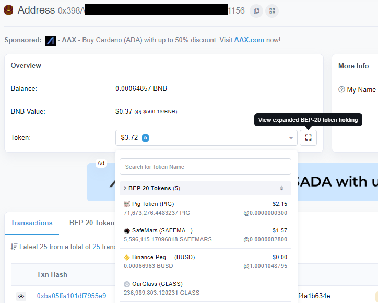Click the AAX sponsor logo
Viewport: 378px width, 303px height.
tap(51, 41)
